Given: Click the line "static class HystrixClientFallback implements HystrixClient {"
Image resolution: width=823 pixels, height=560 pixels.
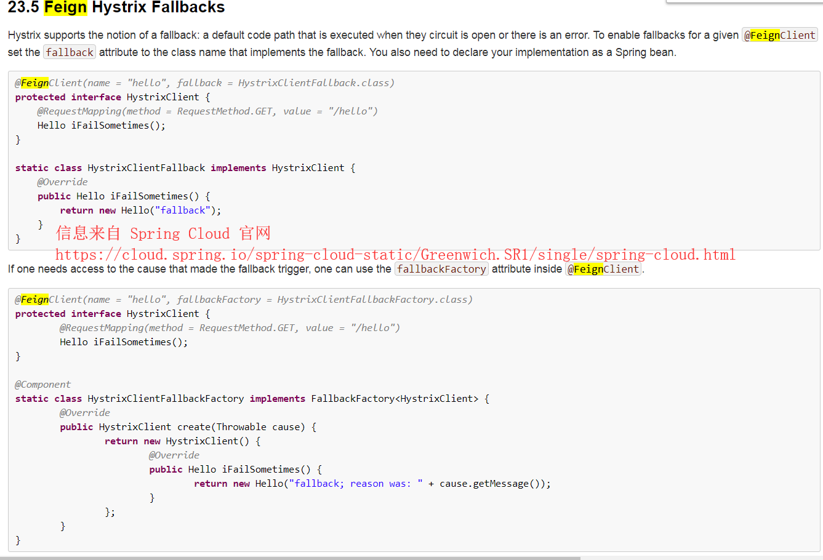Looking at the screenshot, I should (185, 168).
